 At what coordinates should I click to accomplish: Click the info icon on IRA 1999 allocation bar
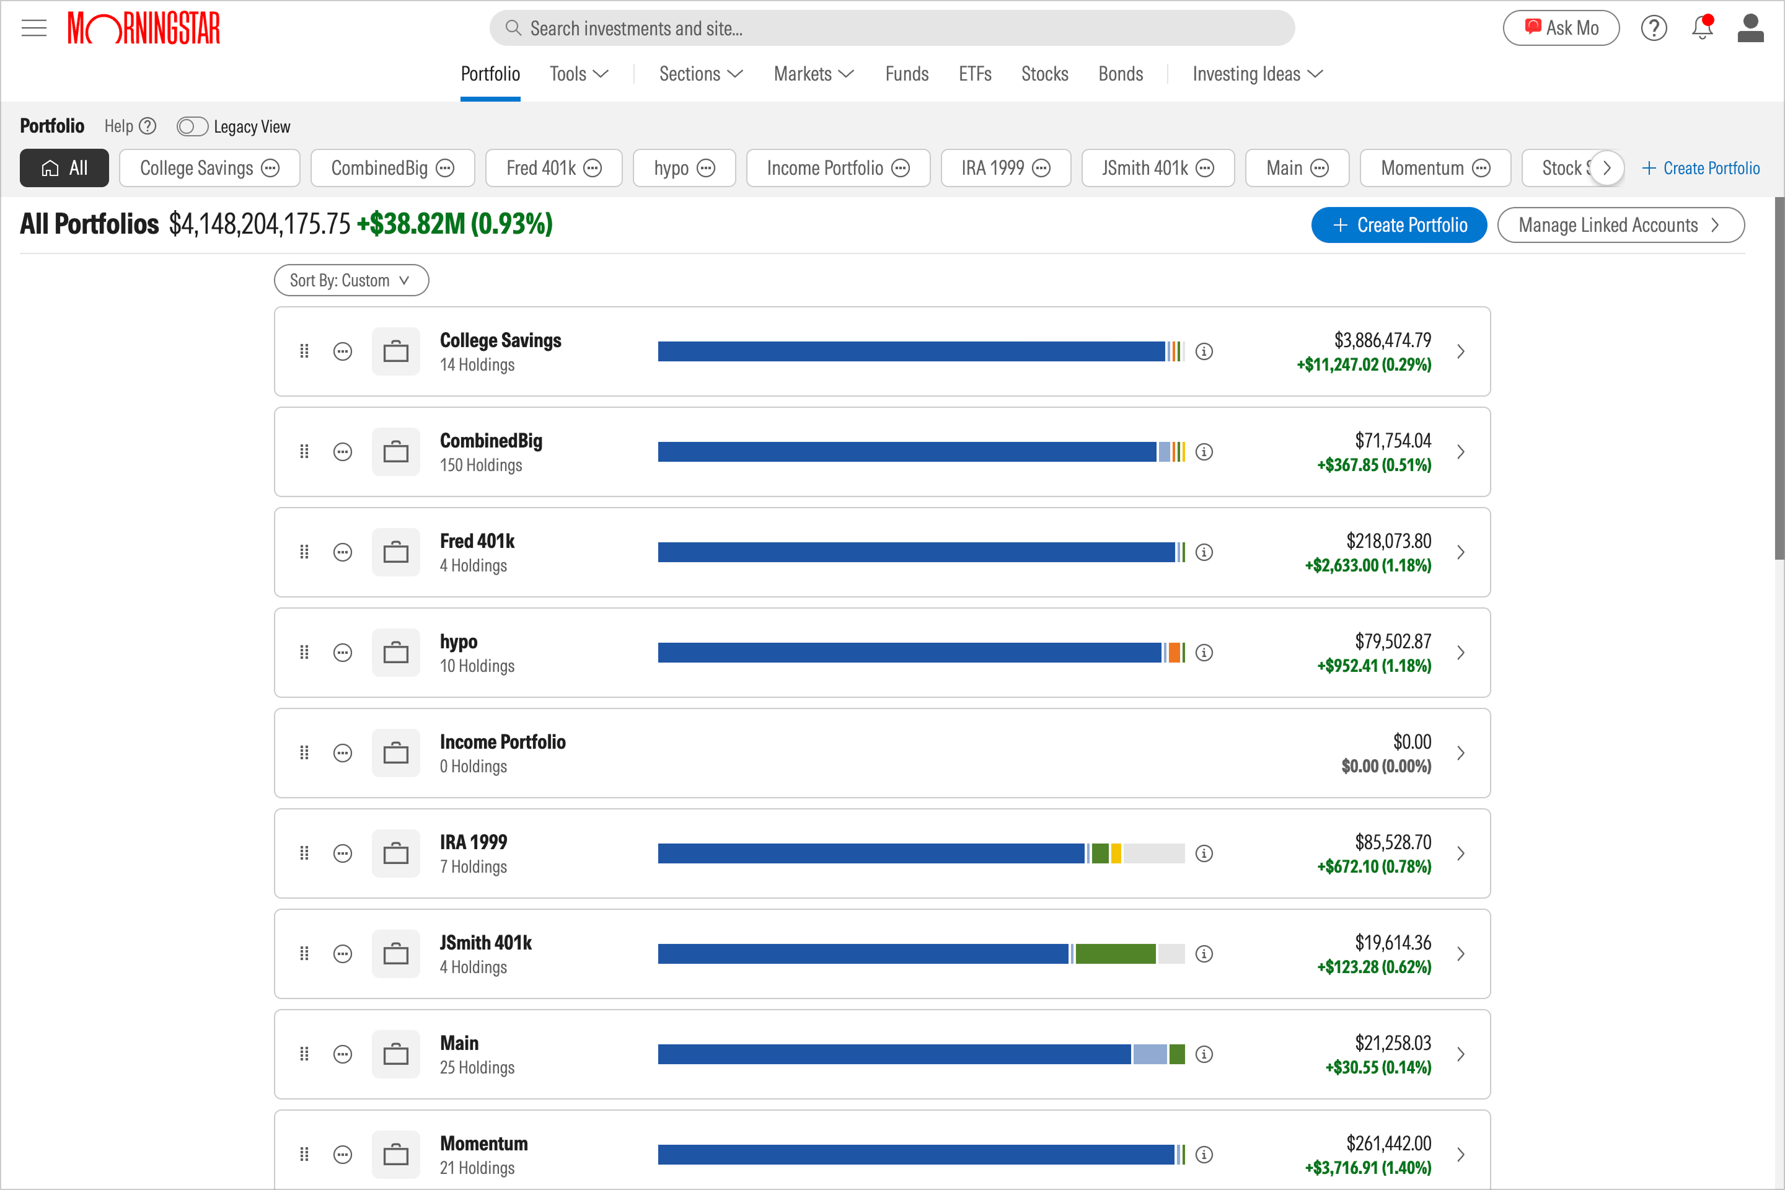coord(1204,853)
